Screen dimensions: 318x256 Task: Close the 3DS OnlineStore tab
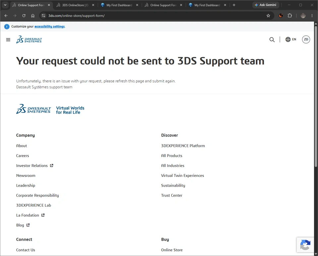pos(93,5)
